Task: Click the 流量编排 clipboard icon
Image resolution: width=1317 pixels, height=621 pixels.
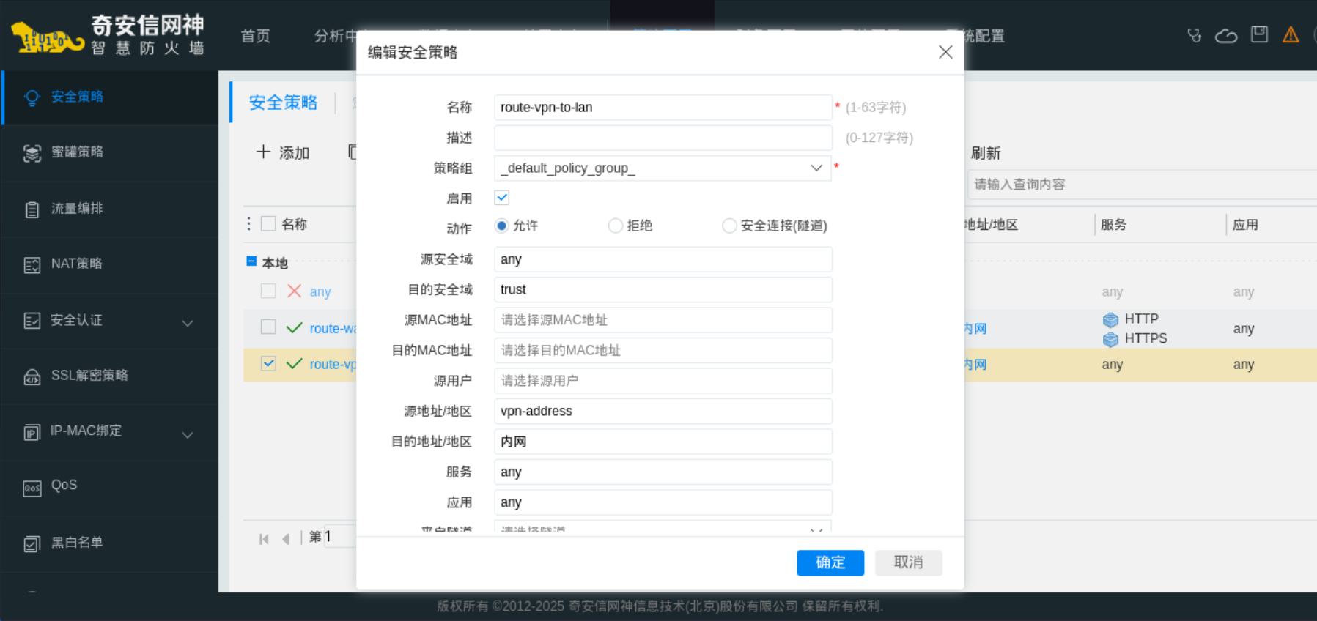Action: 32,209
